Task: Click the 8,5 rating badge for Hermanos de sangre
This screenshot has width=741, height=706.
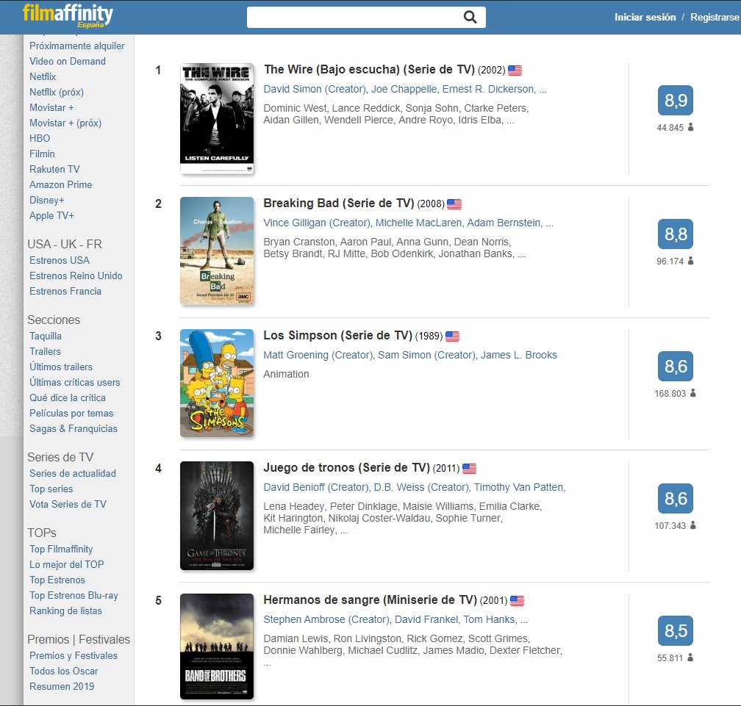Action: (x=675, y=631)
